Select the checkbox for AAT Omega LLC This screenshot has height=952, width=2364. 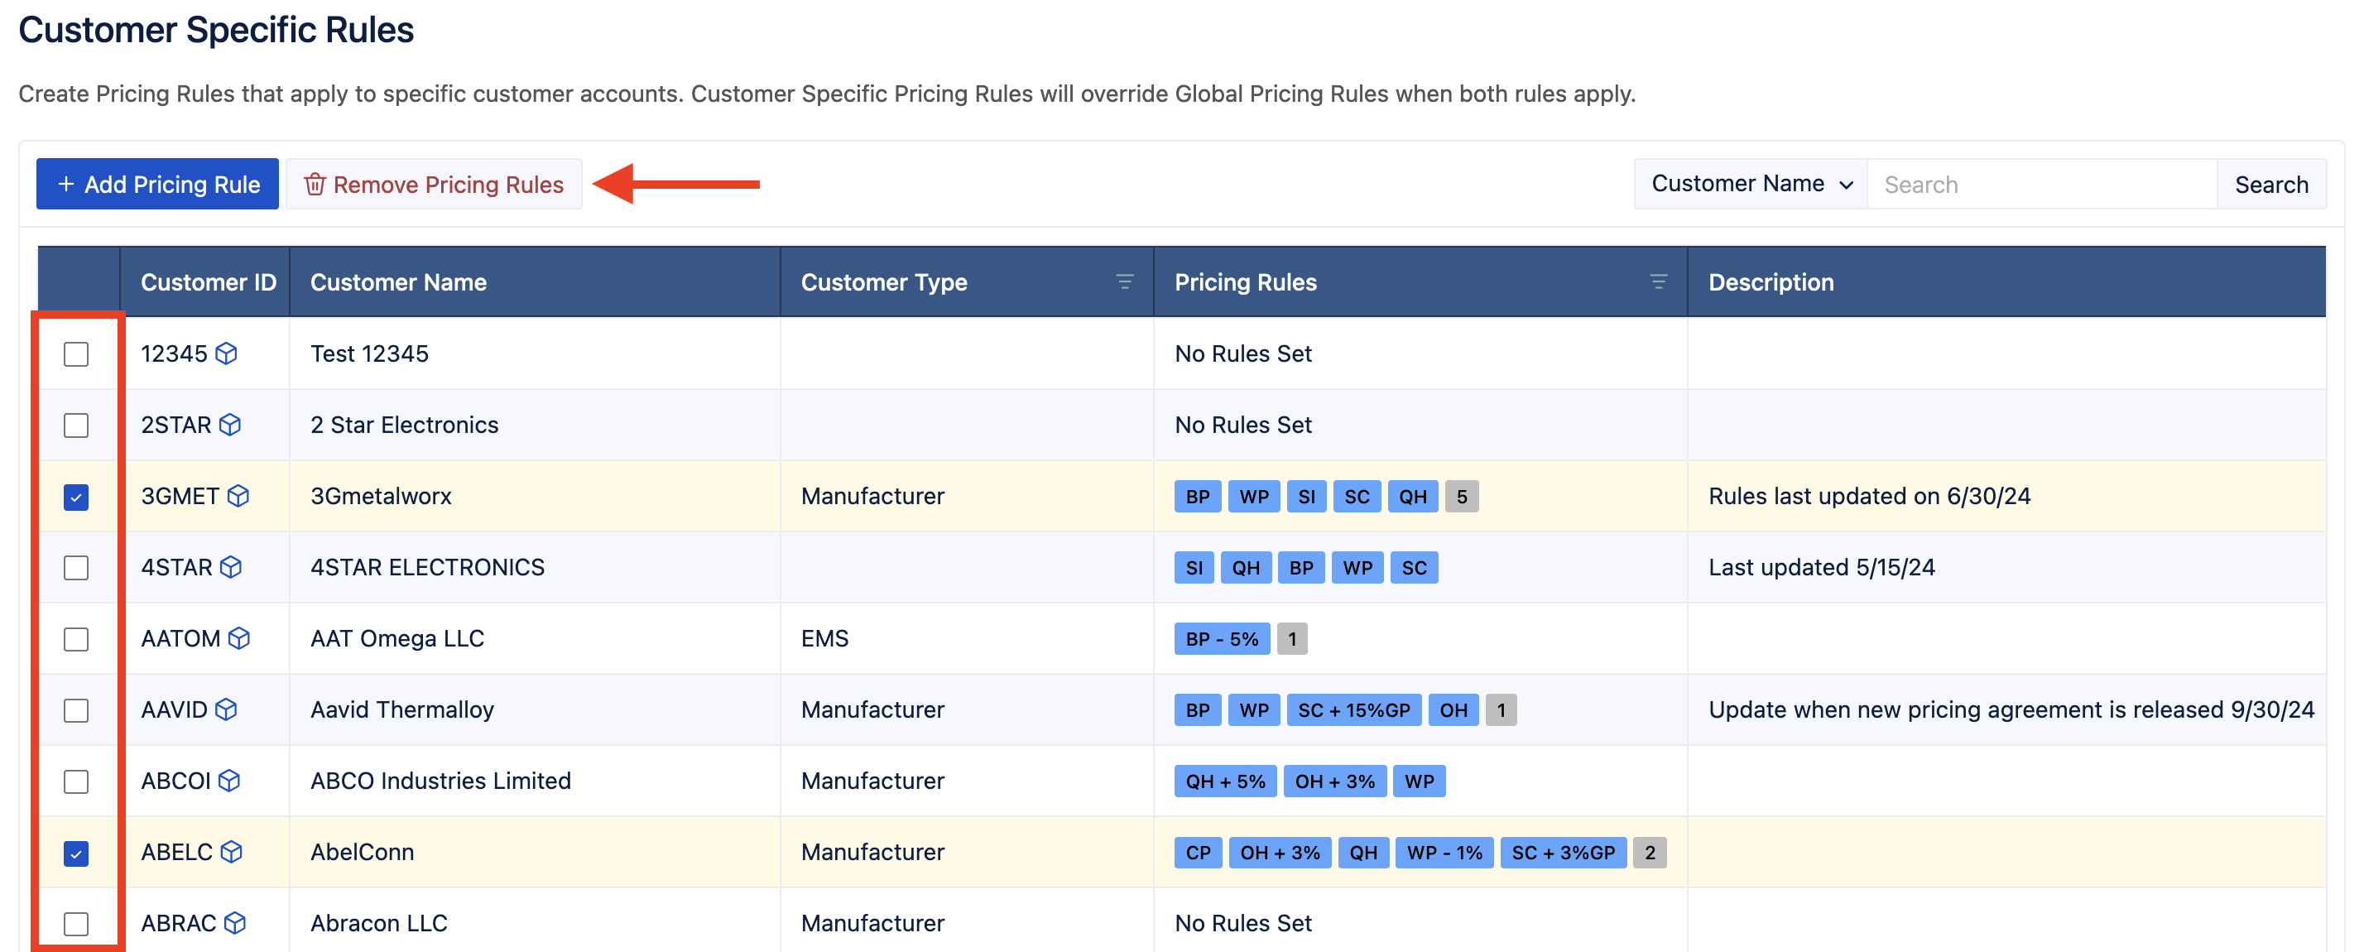(76, 639)
